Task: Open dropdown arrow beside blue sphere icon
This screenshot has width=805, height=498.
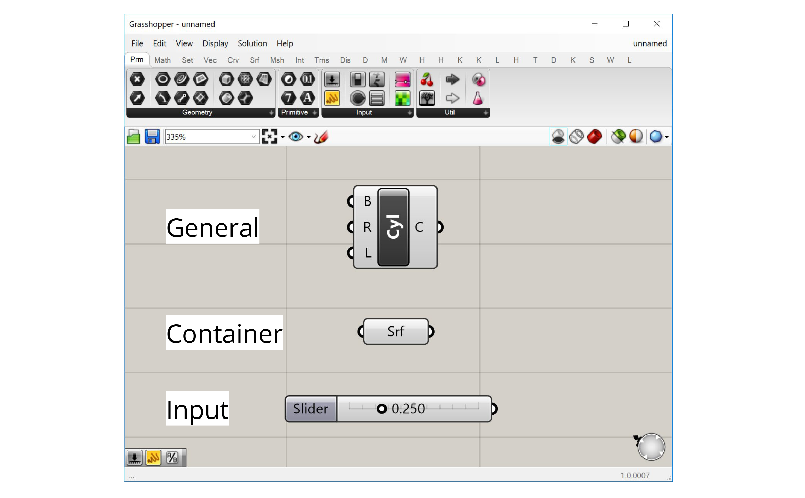Action: 667,137
